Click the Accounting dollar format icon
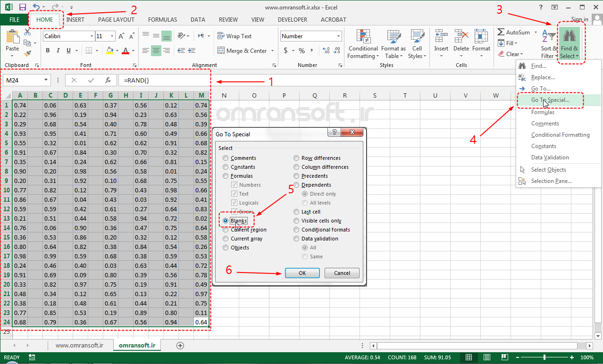Image resolution: width=603 pixels, height=364 pixels. [286, 51]
